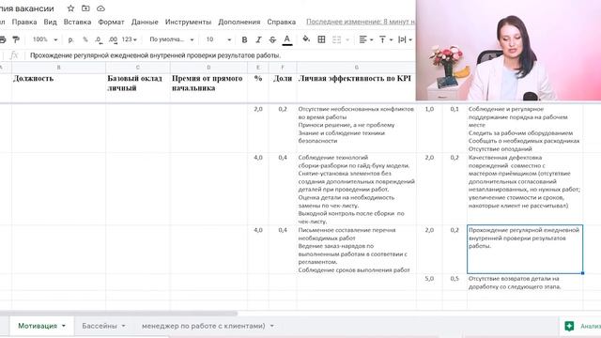Select cell Отсутствие возвратов детали
Viewport: 601px width, 338px height.
click(525, 283)
